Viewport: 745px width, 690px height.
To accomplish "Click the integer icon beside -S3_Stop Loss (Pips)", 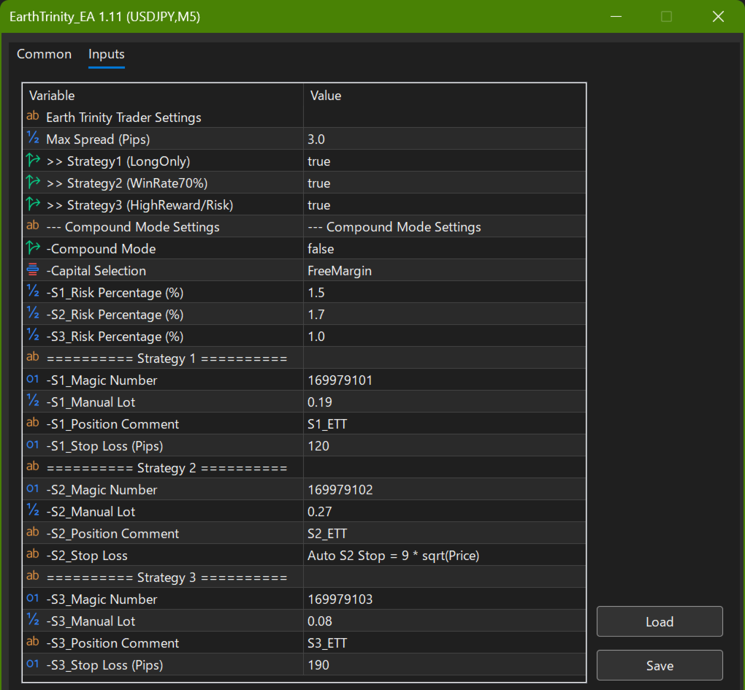I will click(33, 664).
